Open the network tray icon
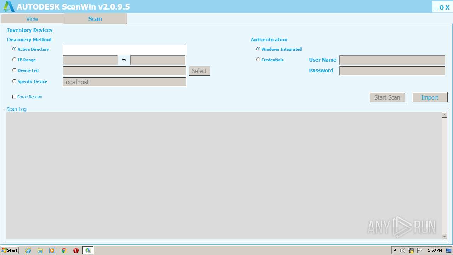453x255 pixels. click(x=411, y=250)
